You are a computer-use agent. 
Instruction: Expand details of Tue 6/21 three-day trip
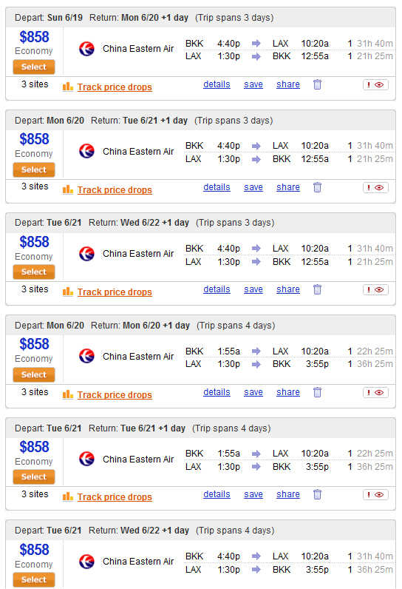[x=217, y=289]
